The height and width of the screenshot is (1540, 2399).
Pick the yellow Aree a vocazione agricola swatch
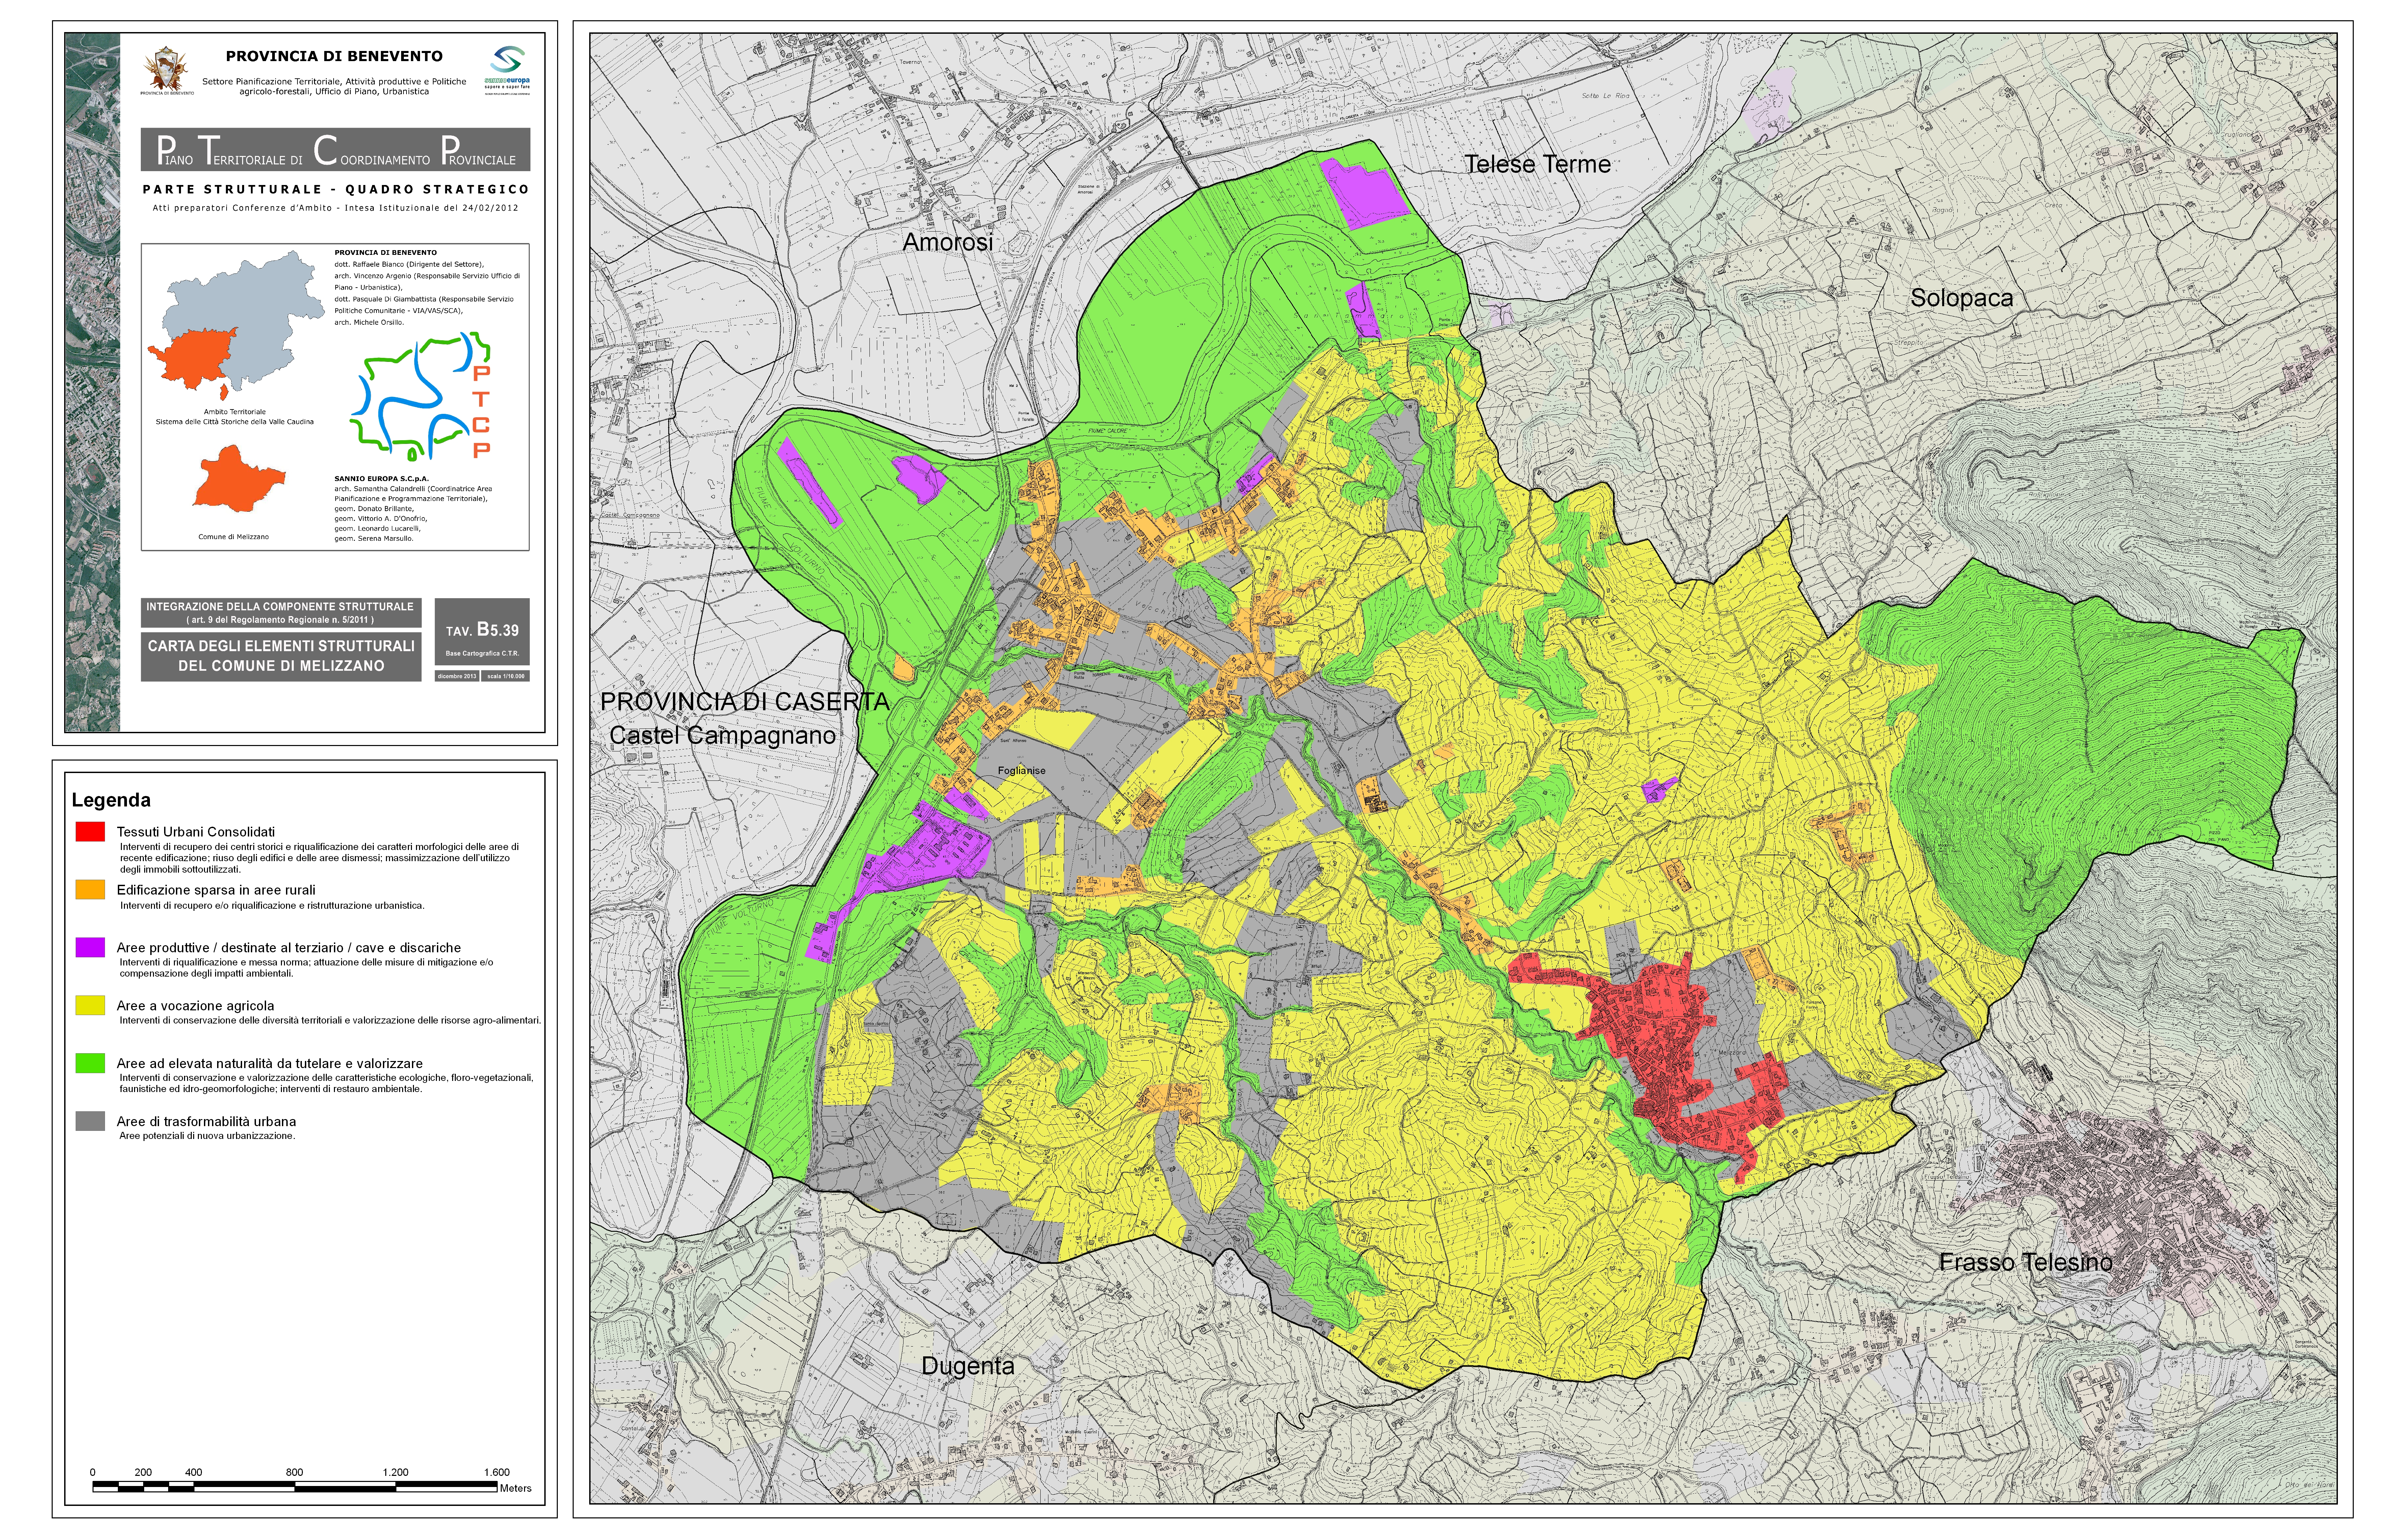coord(90,1005)
